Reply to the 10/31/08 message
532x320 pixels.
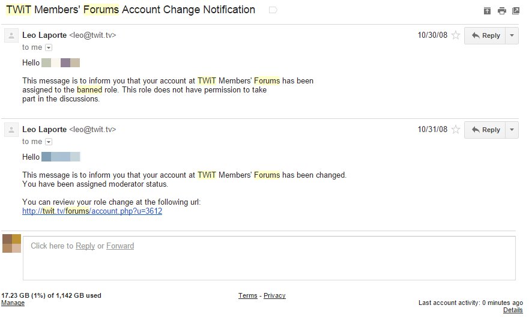point(485,130)
